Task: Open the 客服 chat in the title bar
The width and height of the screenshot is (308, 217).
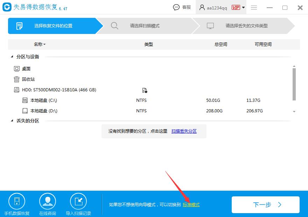Action: point(182,7)
